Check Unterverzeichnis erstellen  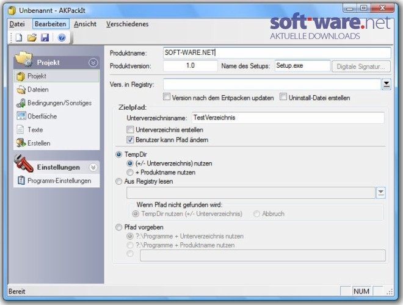tap(130, 129)
